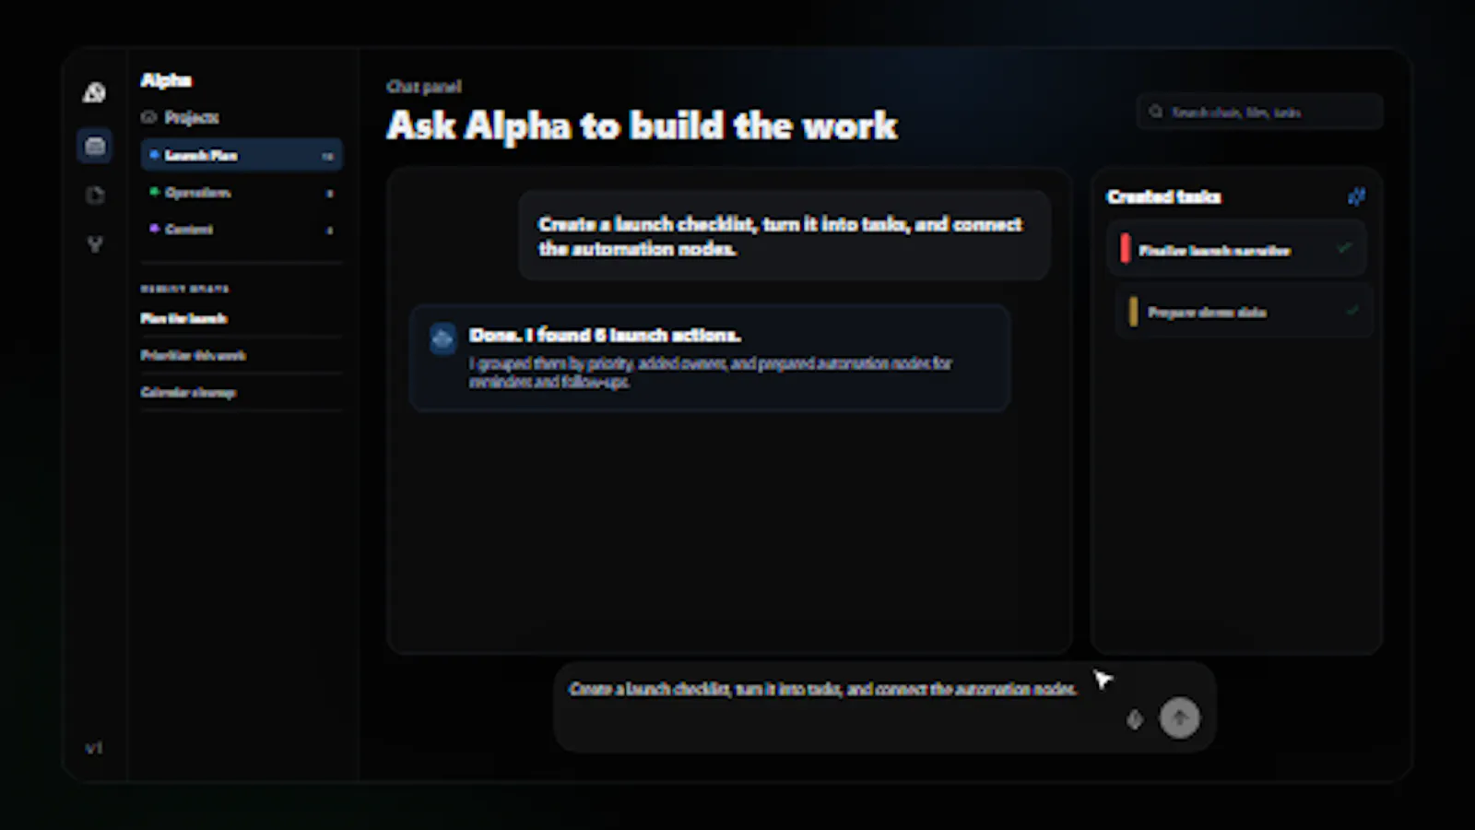This screenshot has height=830, width=1475.
Task: Click the count badge on Operations
Action: (329, 193)
